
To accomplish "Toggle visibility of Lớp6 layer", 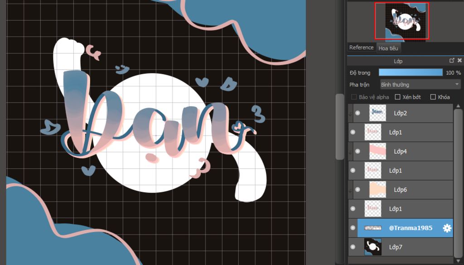I will (x=358, y=189).
